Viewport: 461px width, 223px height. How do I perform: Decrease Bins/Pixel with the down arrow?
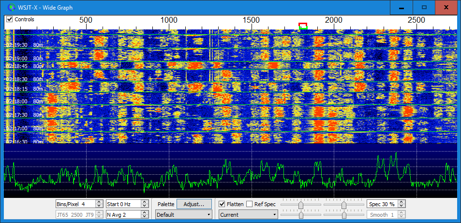click(99, 206)
